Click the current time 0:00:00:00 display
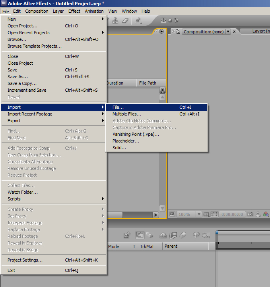Image resolution: width=270 pixels, height=287 pixels. [232, 214]
